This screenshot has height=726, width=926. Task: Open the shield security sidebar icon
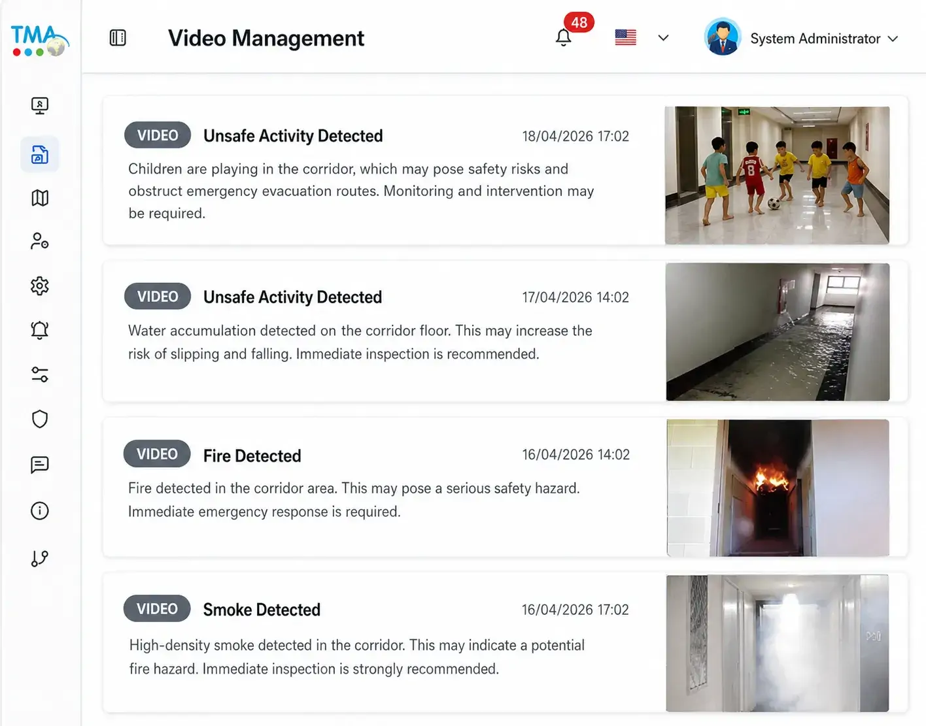point(40,419)
